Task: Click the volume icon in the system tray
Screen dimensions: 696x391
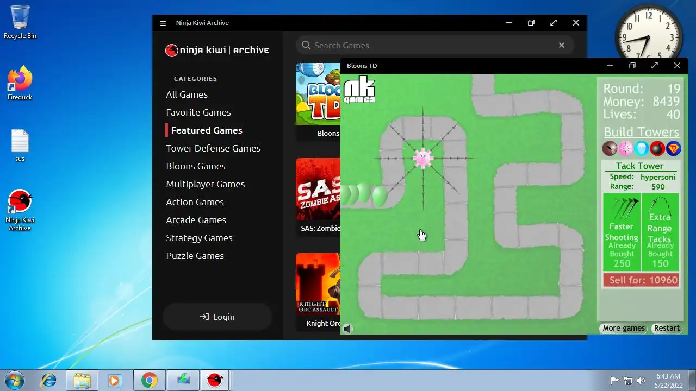Action: [641, 381]
